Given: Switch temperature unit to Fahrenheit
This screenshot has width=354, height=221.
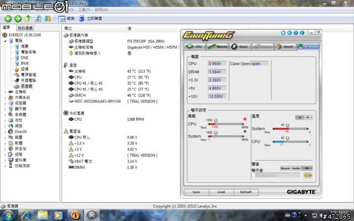Looking at the screenshot, I should (x=308, y=118).
